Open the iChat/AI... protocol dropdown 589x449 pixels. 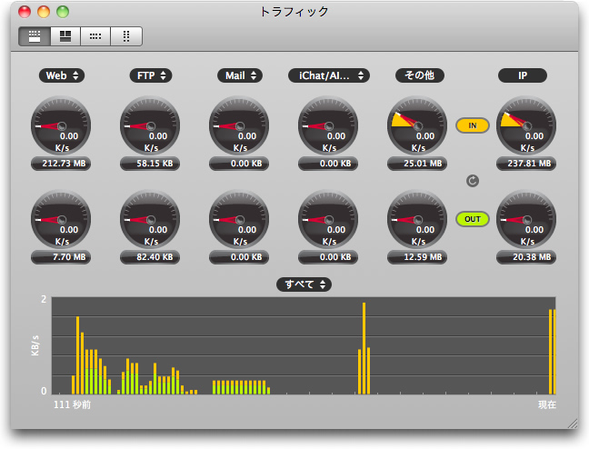329,75
